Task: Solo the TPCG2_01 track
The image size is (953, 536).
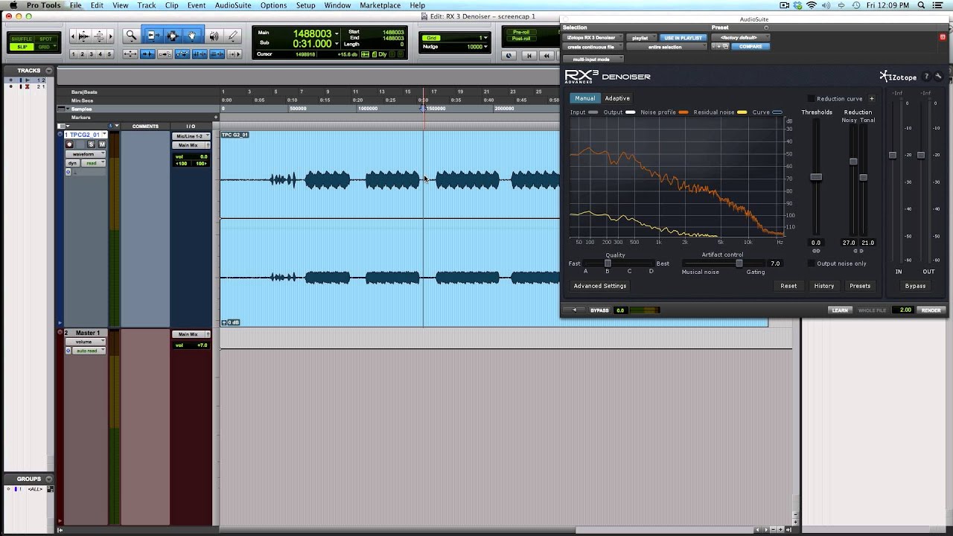Action: pyautogui.click(x=91, y=144)
